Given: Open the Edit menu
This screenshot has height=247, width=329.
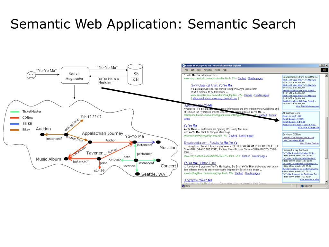Looking at the screenshot, I should coord(192,70).
